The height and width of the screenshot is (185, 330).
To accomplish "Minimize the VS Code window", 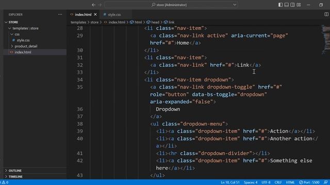I will click(x=308, y=5).
